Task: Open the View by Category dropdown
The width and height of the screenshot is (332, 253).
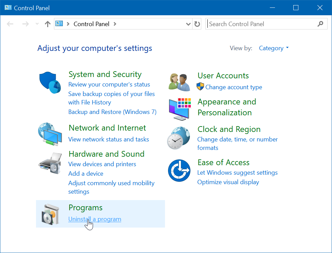Action: (274, 48)
